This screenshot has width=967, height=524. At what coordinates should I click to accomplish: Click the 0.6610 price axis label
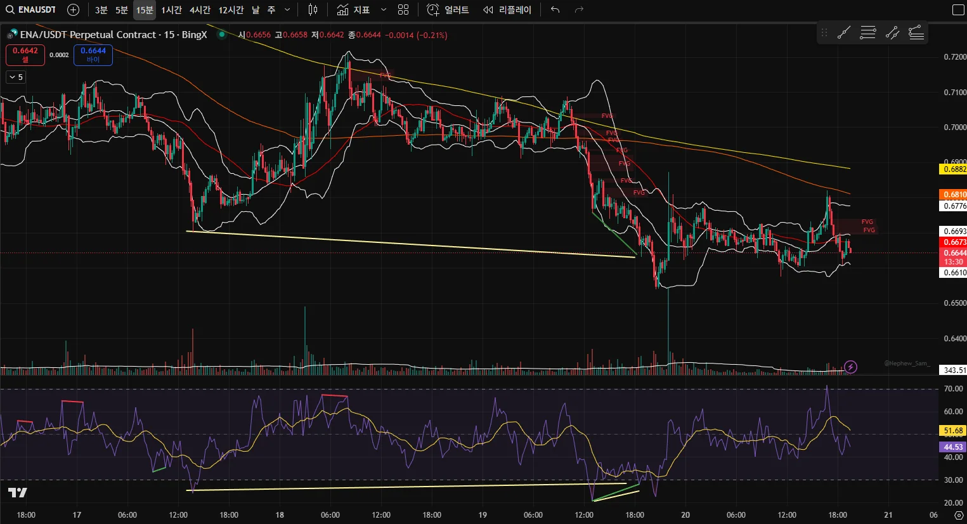tap(953, 273)
